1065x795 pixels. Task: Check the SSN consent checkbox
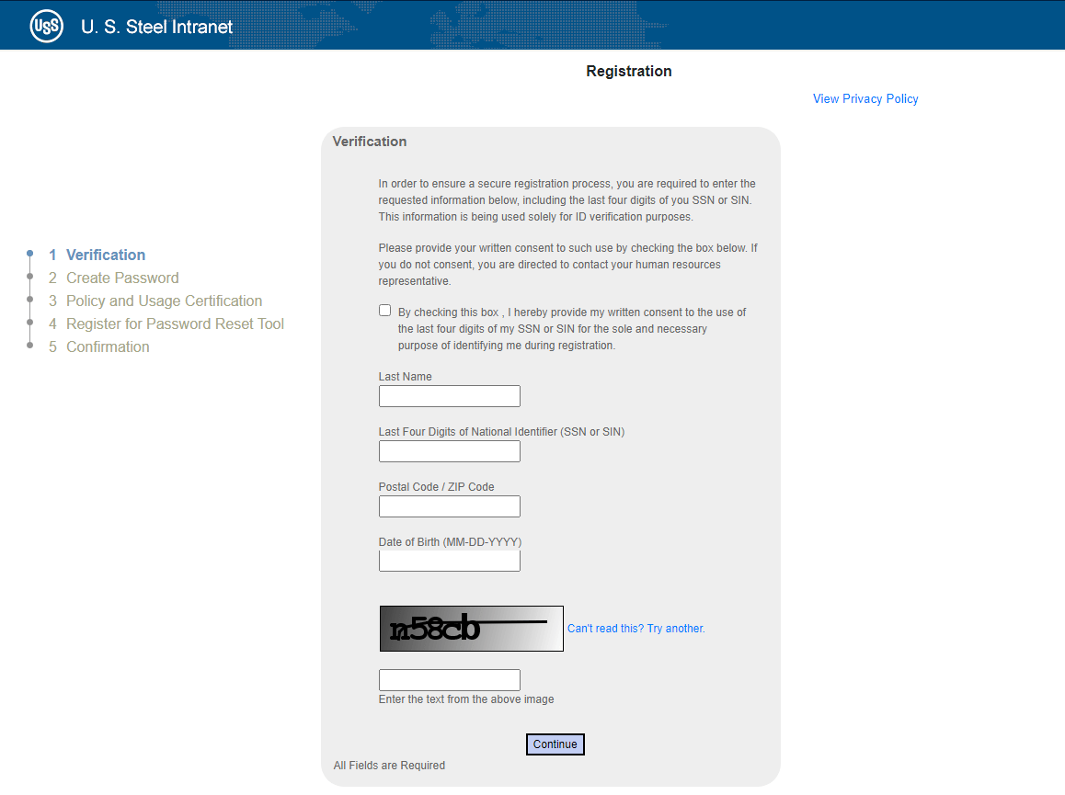click(385, 311)
